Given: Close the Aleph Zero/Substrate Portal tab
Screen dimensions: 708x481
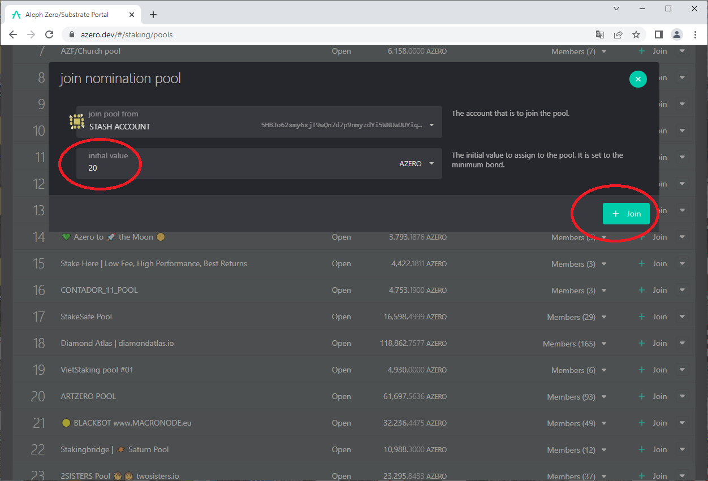Looking at the screenshot, I should [131, 15].
